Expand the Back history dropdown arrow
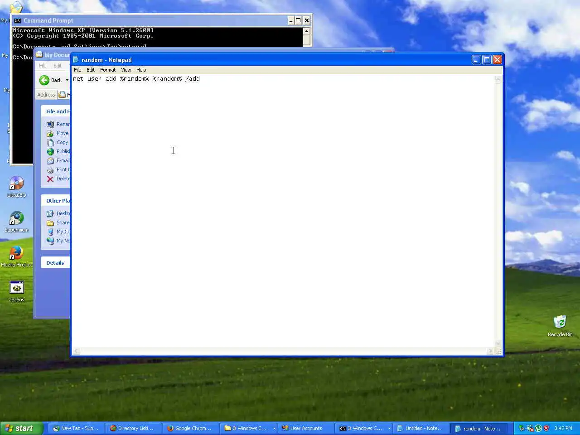This screenshot has height=435, width=580. 67,80
